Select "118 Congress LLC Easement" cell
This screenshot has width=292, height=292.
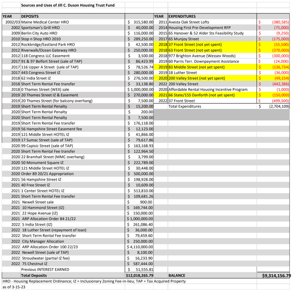(45, 56)
